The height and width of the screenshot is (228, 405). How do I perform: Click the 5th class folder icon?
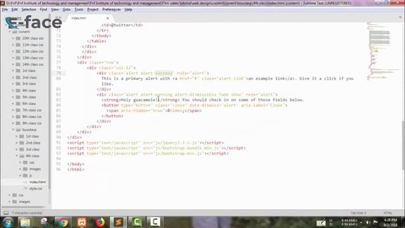coord(18,97)
